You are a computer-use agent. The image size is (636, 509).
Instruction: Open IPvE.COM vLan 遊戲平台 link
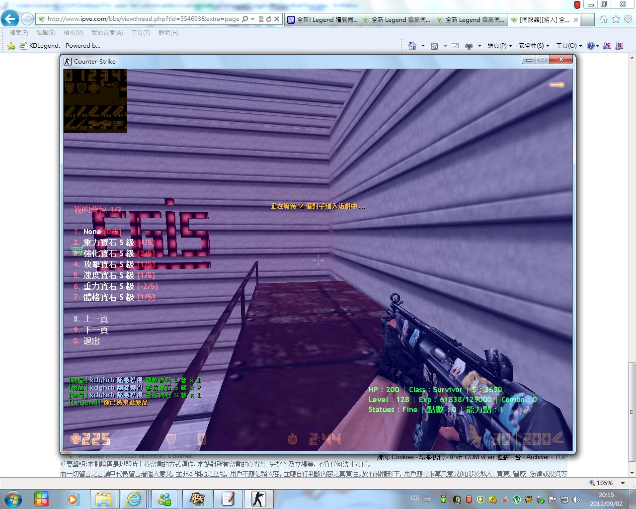click(x=485, y=457)
